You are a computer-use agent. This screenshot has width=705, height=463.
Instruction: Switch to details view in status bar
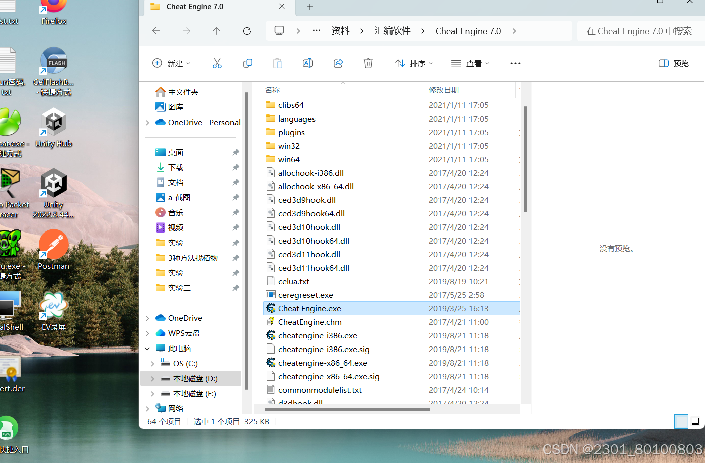[x=681, y=422]
